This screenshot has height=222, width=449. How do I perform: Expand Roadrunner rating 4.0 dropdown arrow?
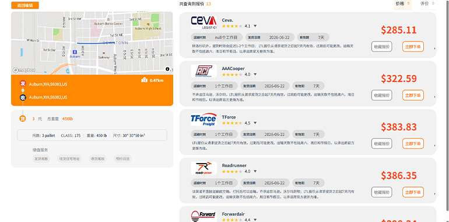click(x=255, y=172)
